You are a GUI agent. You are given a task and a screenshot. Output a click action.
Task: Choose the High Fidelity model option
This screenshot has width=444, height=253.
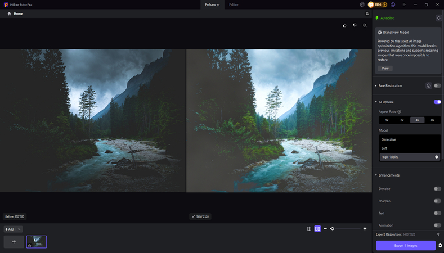click(410, 157)
